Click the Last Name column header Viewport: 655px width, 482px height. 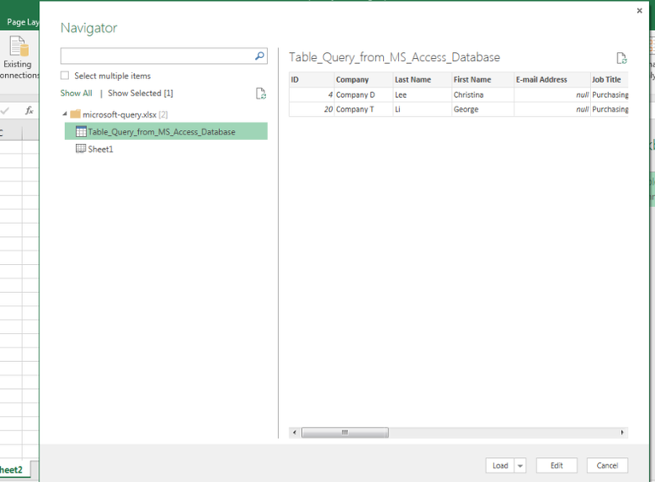click(x=422, y=80)
